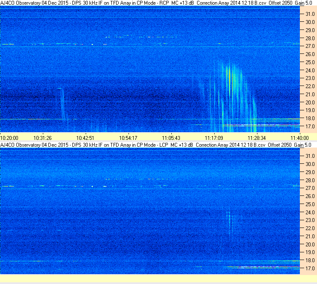Click 24.0 on the RCP frequency axis

[310, 70]
